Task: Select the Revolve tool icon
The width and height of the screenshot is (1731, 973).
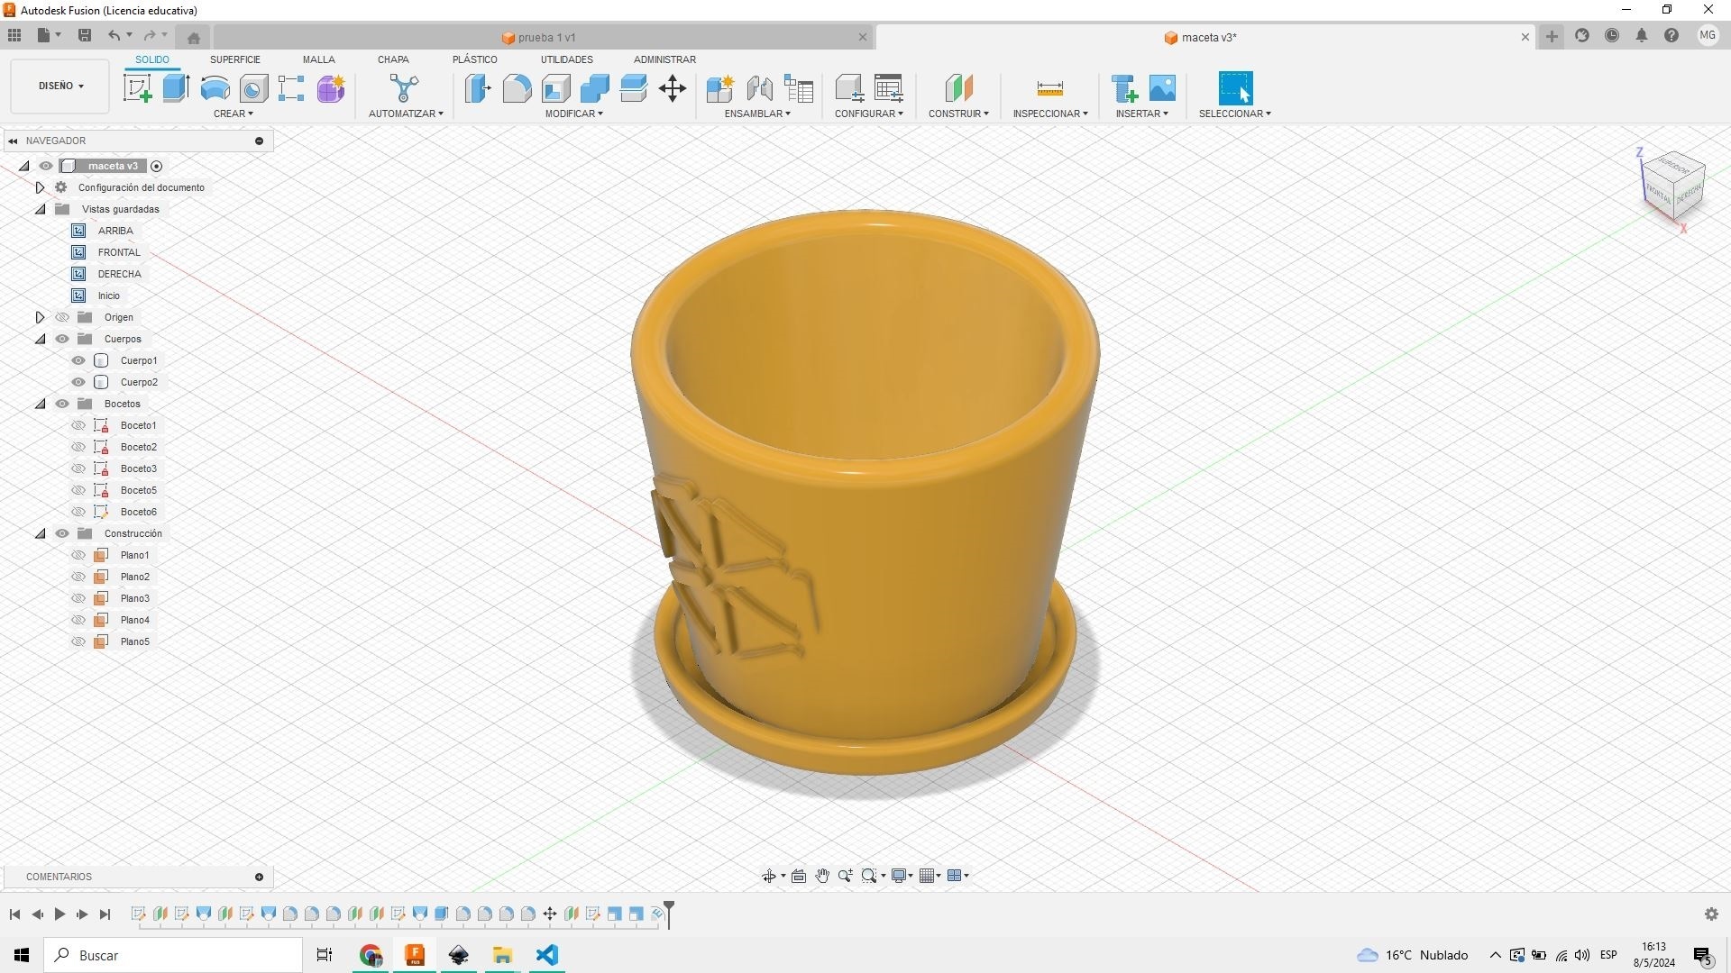Action: [x=215, y=88]
